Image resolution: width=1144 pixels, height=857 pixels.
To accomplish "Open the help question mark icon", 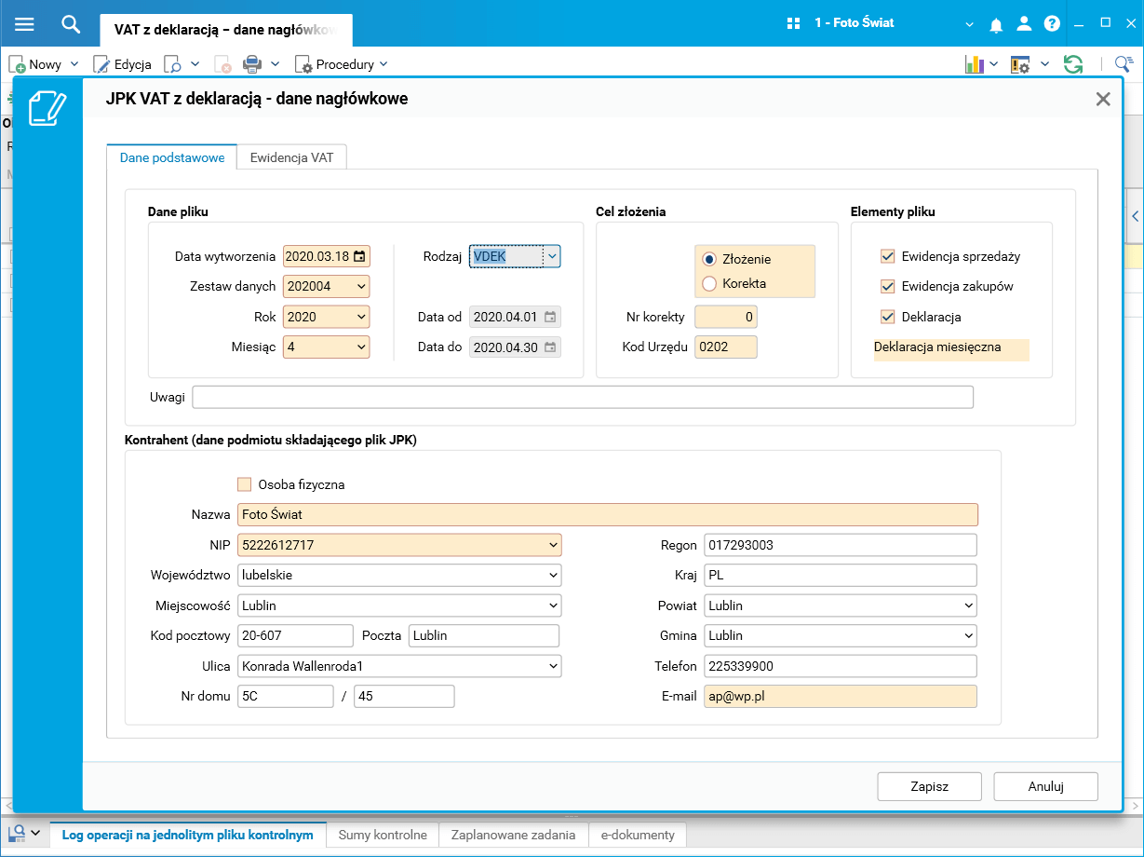I will click(x=1052, y=24).
